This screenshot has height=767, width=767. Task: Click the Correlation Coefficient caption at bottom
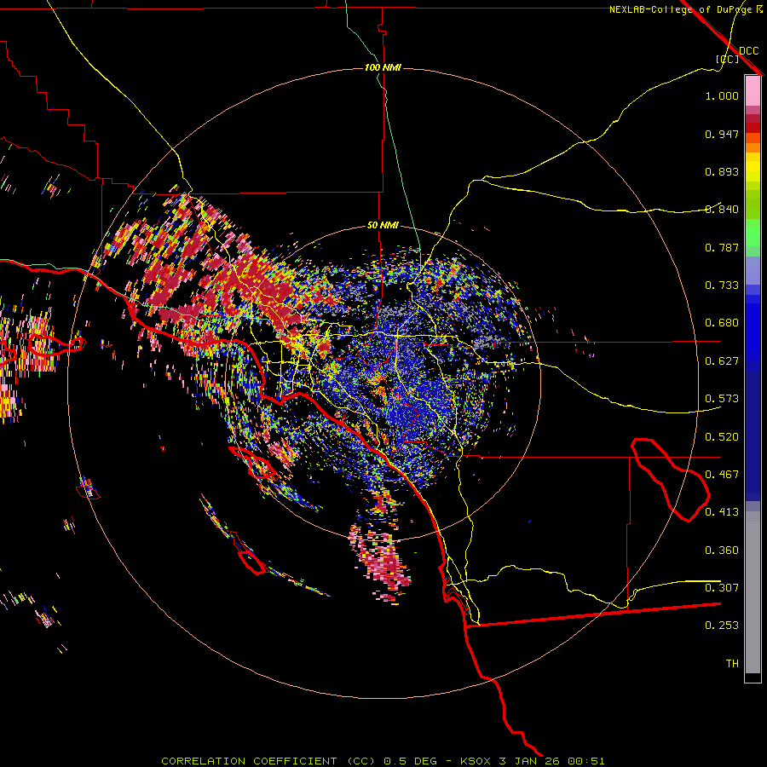(x=383, y=761)
